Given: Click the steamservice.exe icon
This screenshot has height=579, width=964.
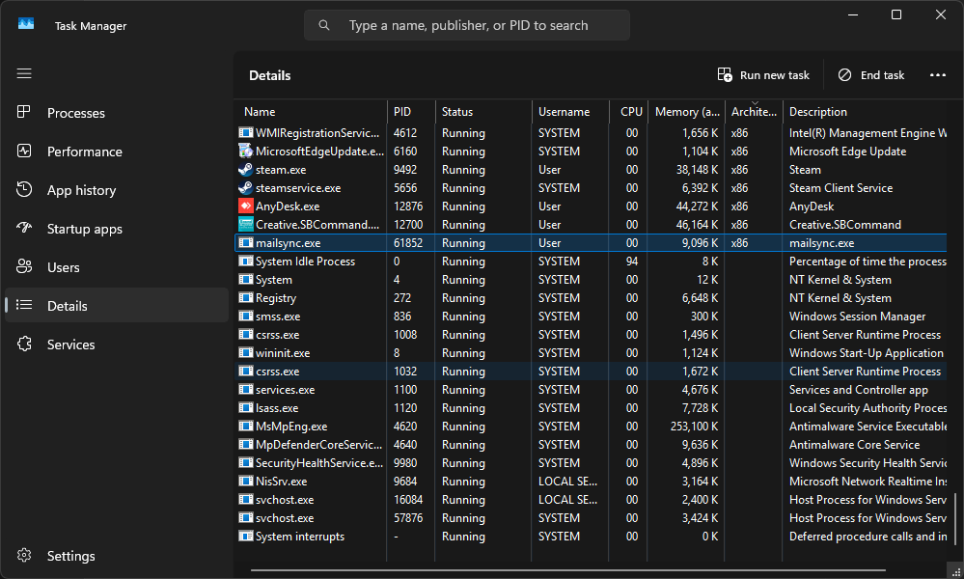Looking at the screenshot, I should coord(245,188).
